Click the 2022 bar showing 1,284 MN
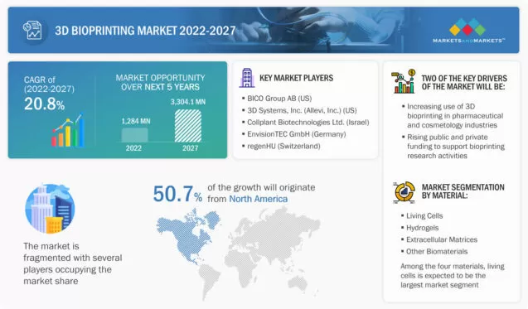Screen dimensions: 528x309 point(134,135)
